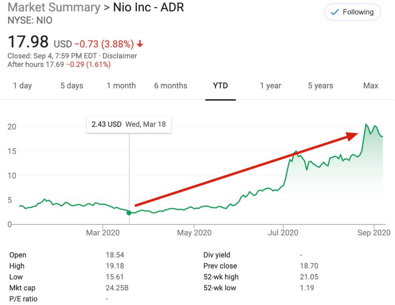Viewport: 395px width, 305px height.
Task: Click the red down arrow beside percent change
Action: click(140, 44)
